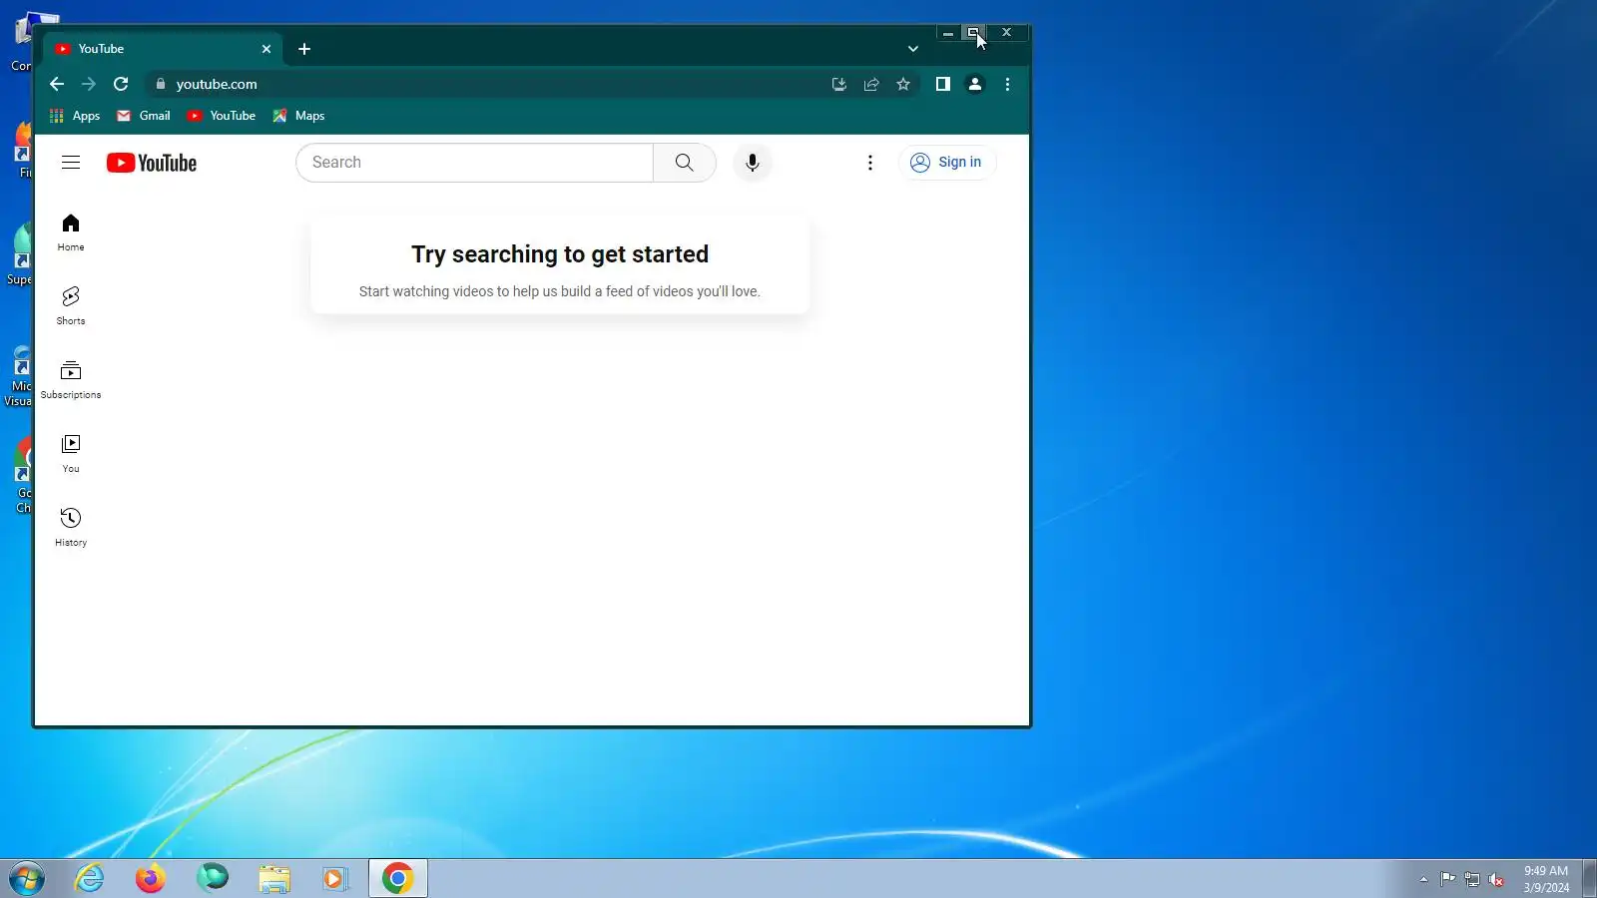Go back to the previous page
The height and width of the screenshot is (898, 1597).
tap(57, 85)
